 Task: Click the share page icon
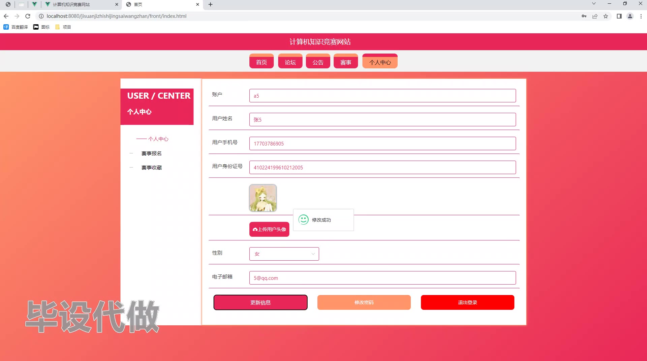click(x=595, y=16)
